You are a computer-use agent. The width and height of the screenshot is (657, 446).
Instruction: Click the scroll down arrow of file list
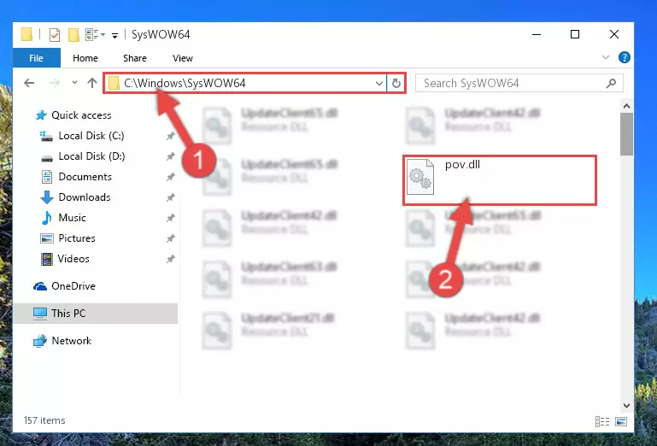626,405
